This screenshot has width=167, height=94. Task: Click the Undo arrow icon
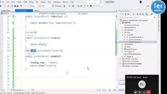21,6
